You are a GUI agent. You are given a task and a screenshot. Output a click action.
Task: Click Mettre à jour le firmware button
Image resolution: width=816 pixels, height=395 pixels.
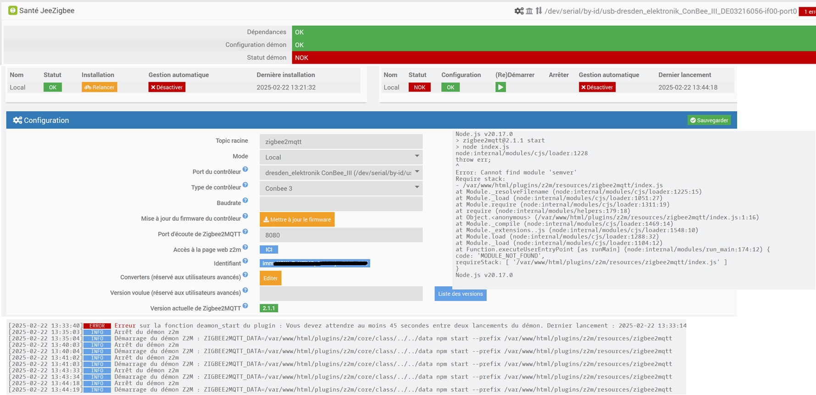coord(297,219)
